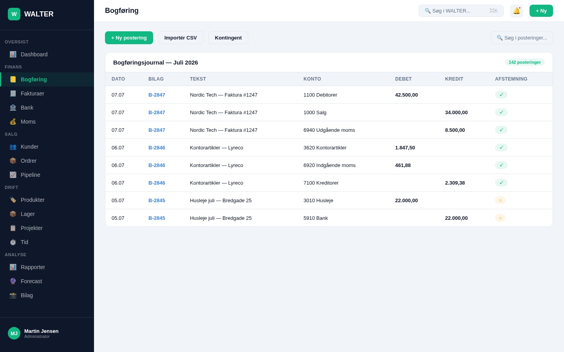
Task: Click reconciled checkmark for 6920 Indgående moms
Action: click(x=501, y=165)
